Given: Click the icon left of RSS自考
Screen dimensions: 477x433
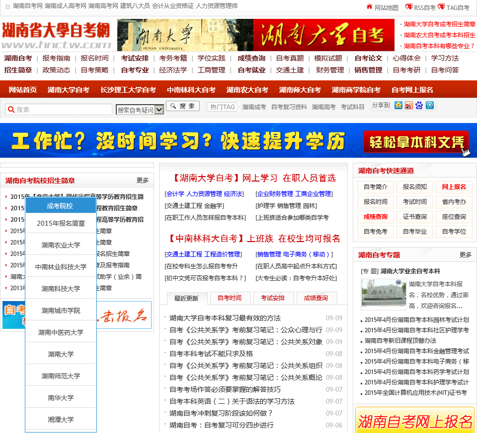Looking at the screenshot, I should coord(409,6).
